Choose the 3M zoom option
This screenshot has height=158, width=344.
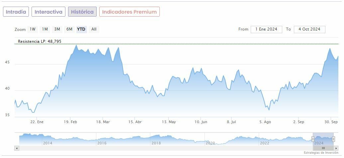click(x=57, y=29)
